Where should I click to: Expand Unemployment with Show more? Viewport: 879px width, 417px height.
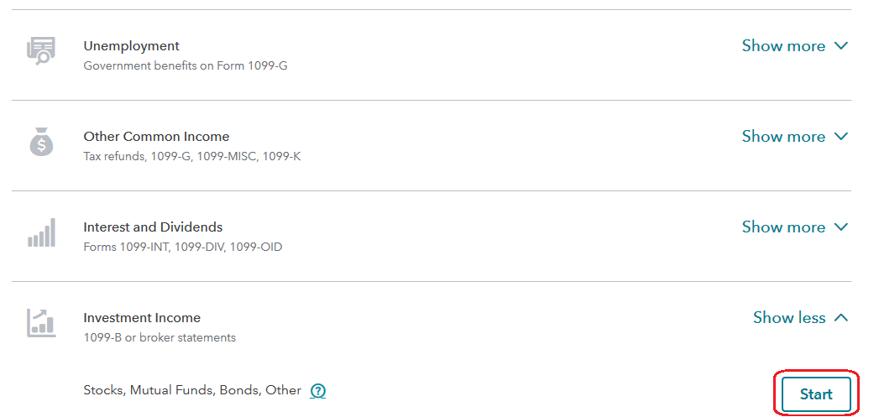point(795,46)
